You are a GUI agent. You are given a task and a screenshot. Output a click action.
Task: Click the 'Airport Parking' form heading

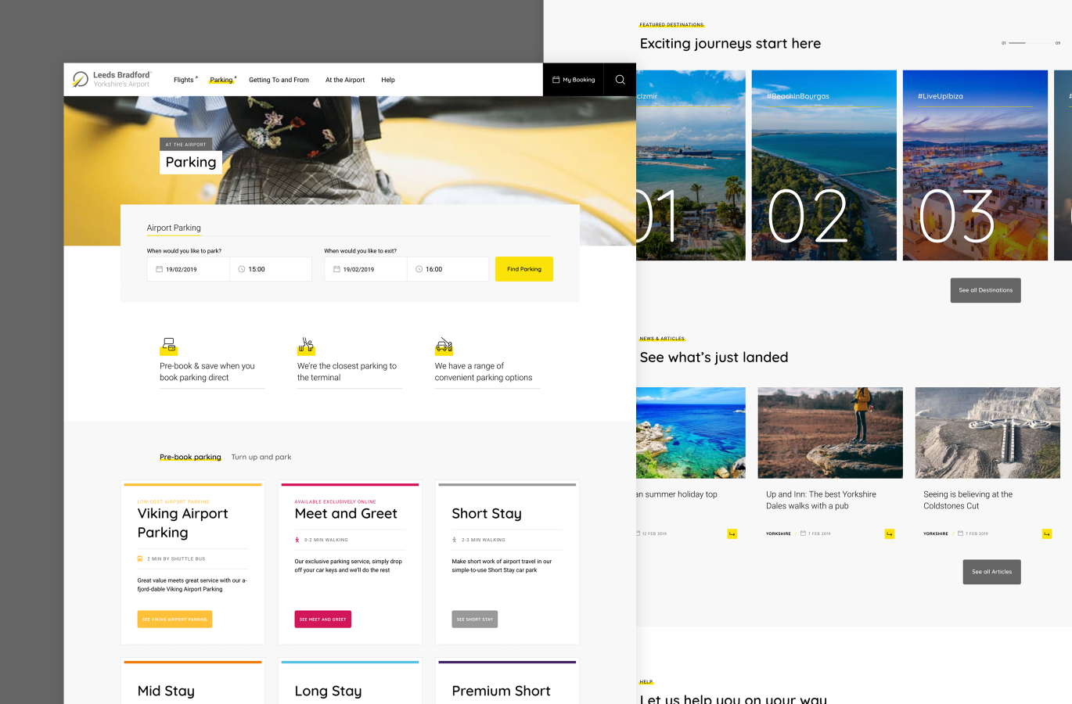point(174,228)
